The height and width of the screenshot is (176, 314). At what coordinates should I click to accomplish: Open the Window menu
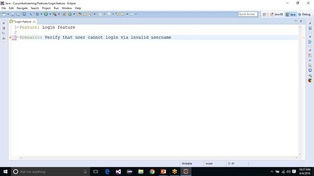67,8
